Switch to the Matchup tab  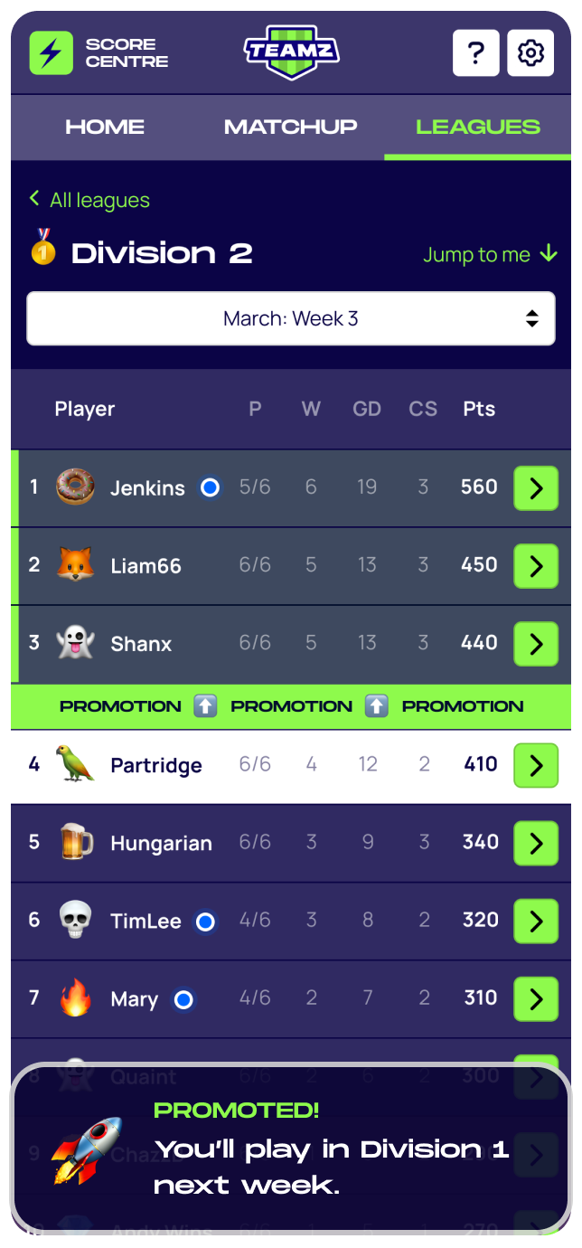[290, 128]
